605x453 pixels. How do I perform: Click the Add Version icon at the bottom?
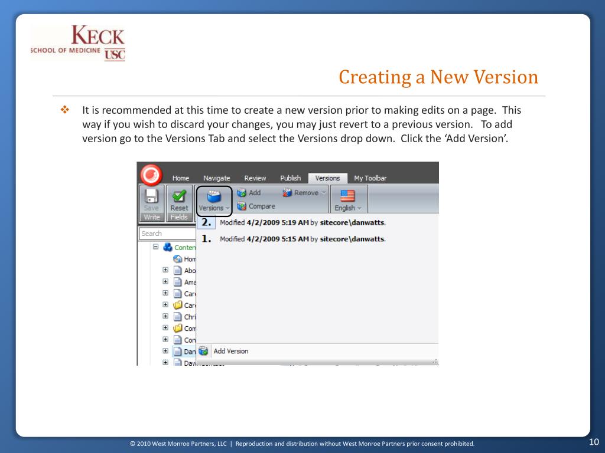coord(203,351)
